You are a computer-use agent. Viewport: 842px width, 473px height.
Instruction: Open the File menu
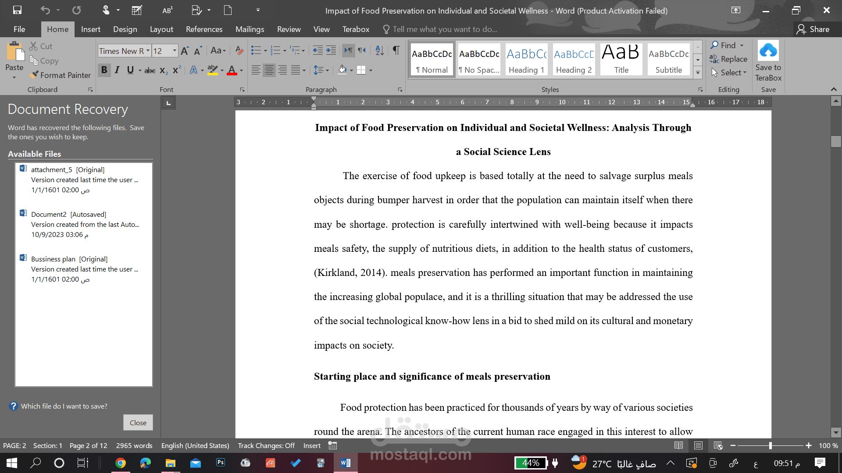point(19,29)
